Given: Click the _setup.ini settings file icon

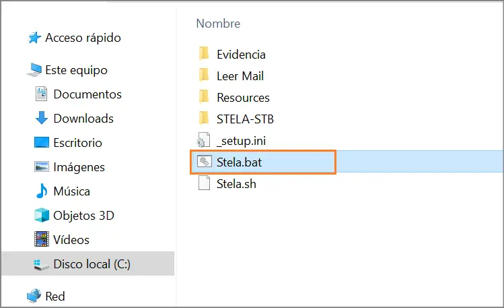Looking at the screenshot, I should click(204, 140).
